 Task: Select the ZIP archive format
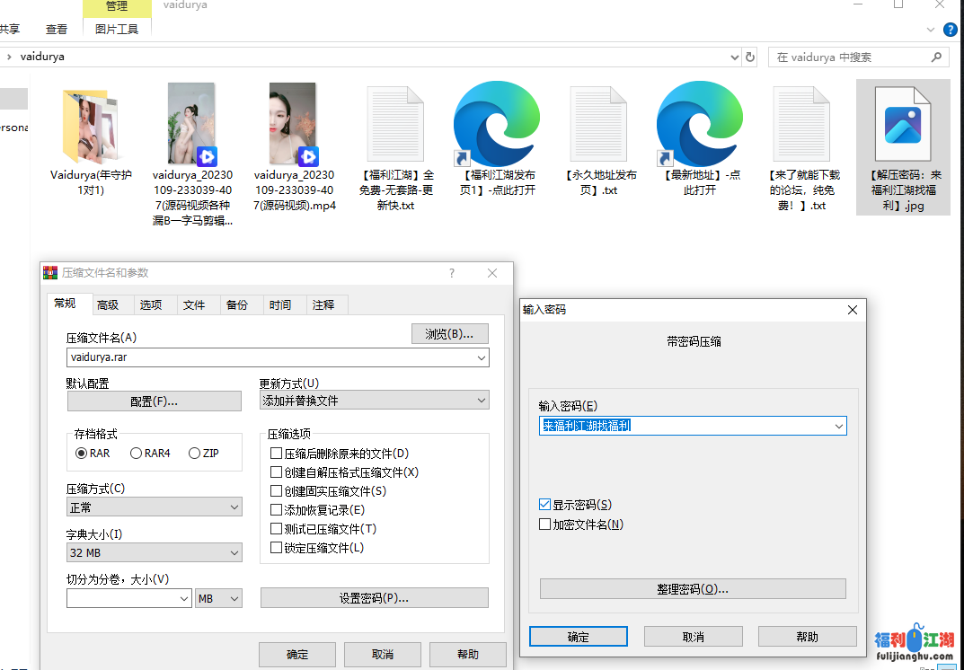click(195, 453)
